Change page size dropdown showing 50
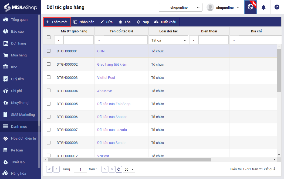Image resolution: width=284 pixels, height=179 pixels. (x=129, y=169)
